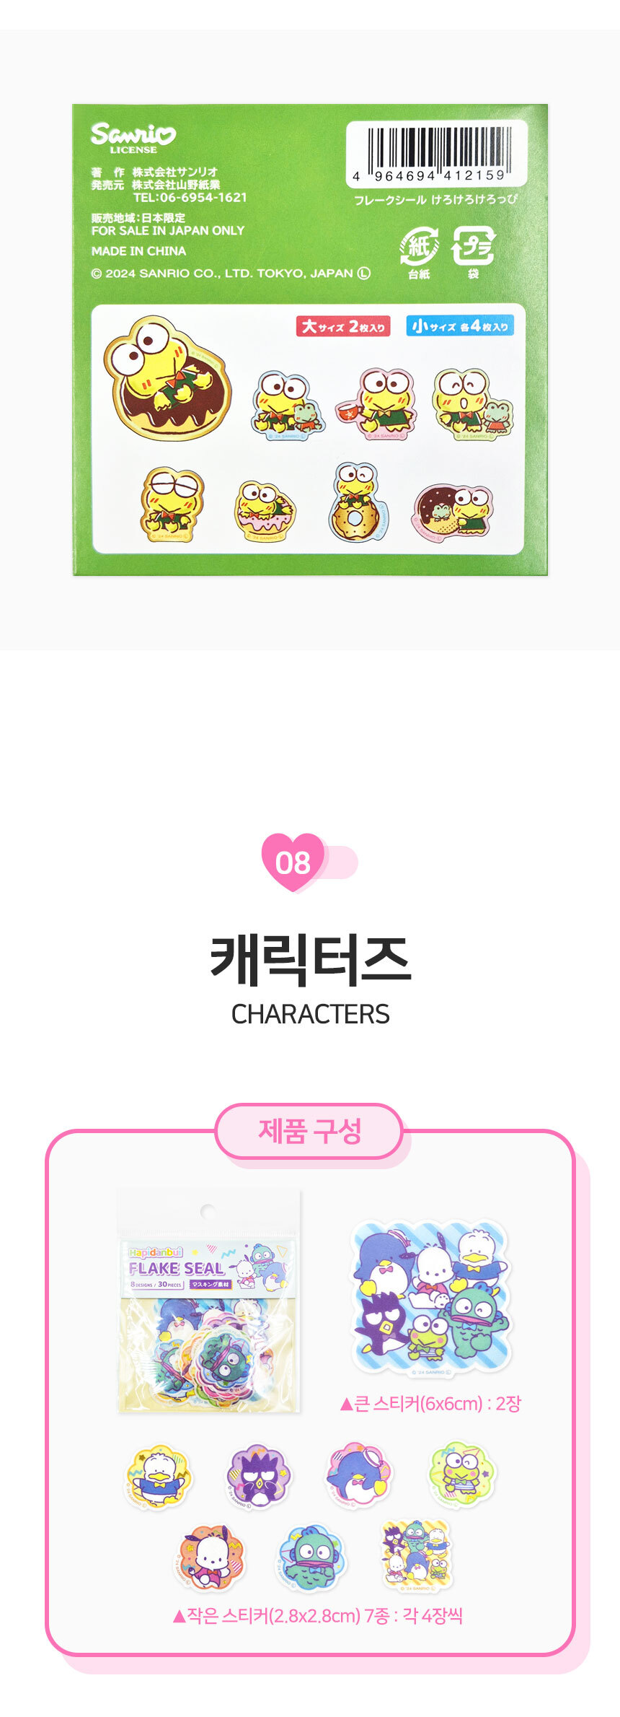Image resolution: width=620 pixels, height=1717 pixels.
Task: Click the red large-size 2-sheet label
Action: 342,326
